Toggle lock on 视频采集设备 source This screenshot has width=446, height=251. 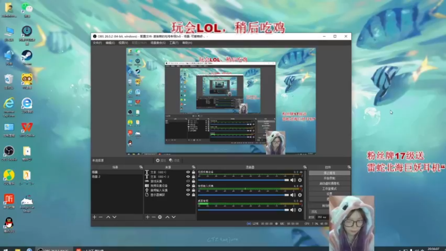coord(193,186)
